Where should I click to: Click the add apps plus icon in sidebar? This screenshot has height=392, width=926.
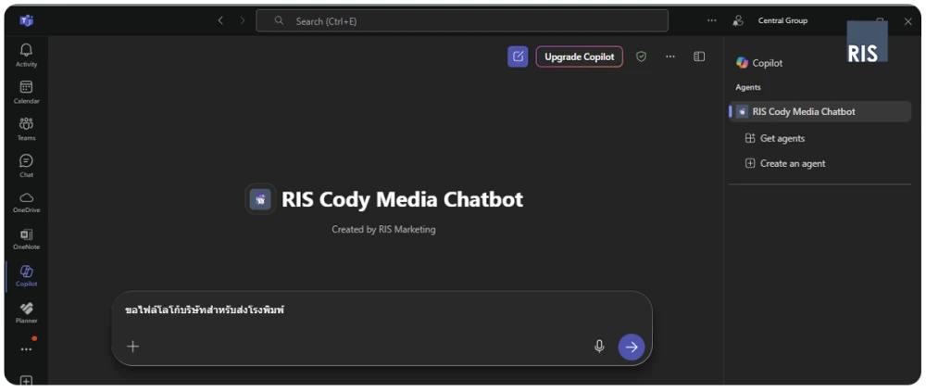[x=26, y=381]
